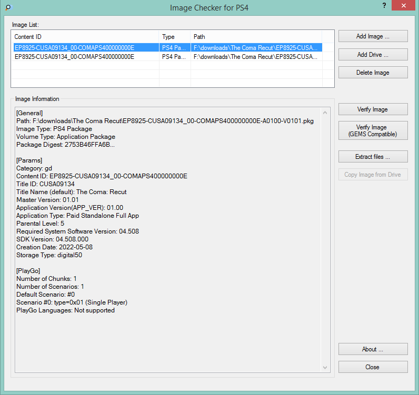The height and width of the screenshot is (395, 419).
Task: Click the '[General]' heading line
Action: (x=29, y=113)
